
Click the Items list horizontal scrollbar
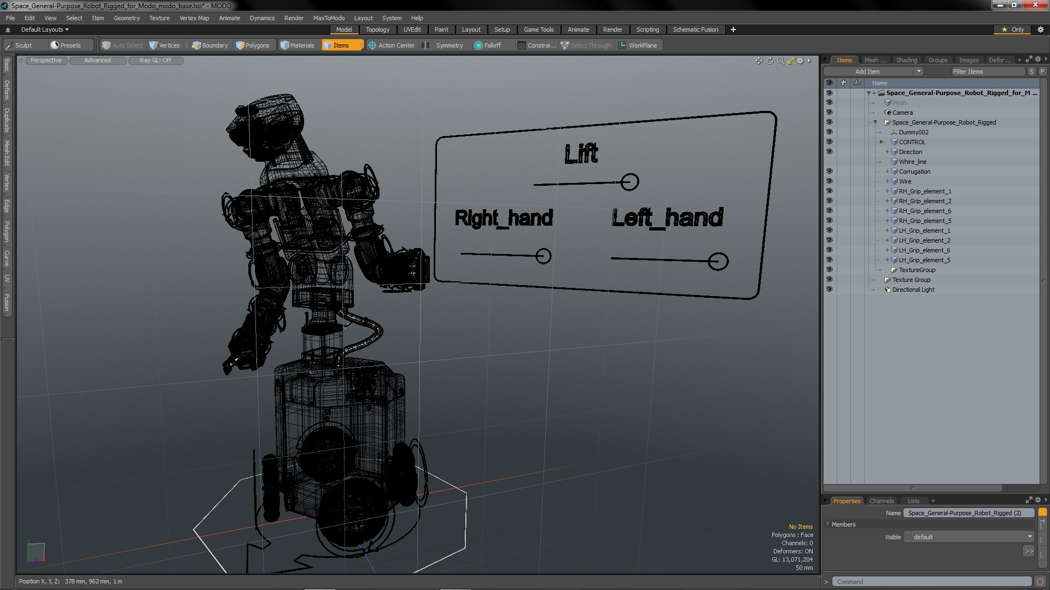coord(913,488)
